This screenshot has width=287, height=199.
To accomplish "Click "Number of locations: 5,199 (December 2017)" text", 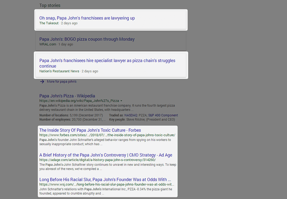I will pyautogui.click(x=71, y=115).
